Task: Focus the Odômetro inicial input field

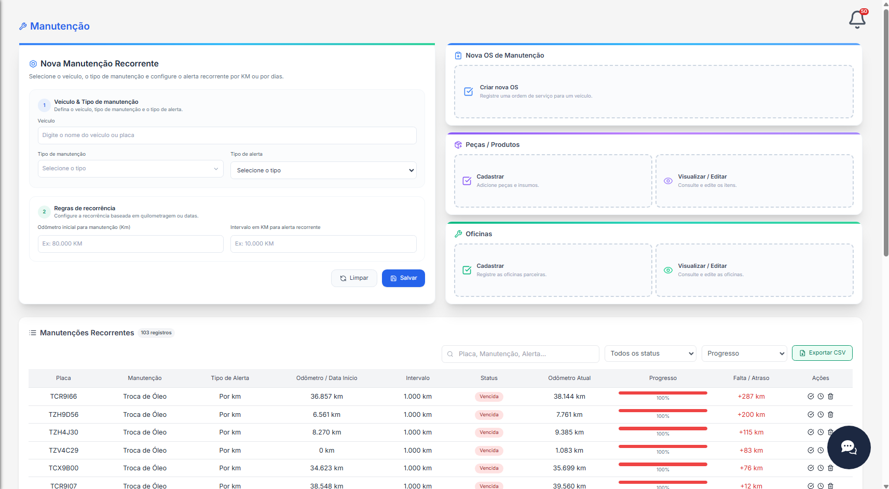Action: click(130, 244)
